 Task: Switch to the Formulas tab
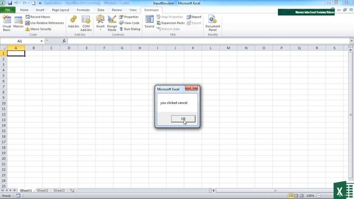[83, 10]
